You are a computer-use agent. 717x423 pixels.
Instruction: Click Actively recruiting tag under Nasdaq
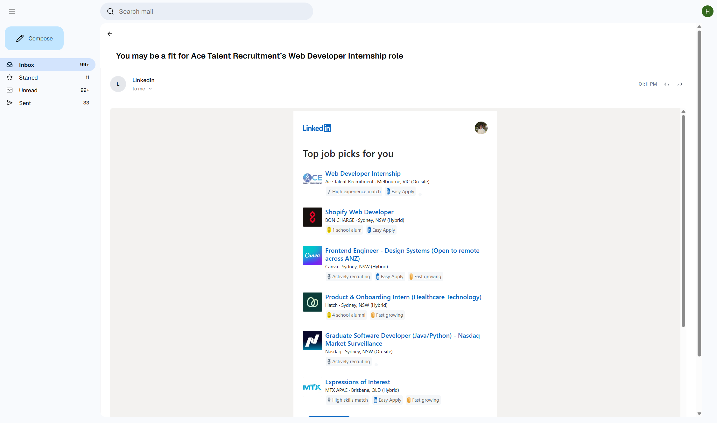pos(348,362)
